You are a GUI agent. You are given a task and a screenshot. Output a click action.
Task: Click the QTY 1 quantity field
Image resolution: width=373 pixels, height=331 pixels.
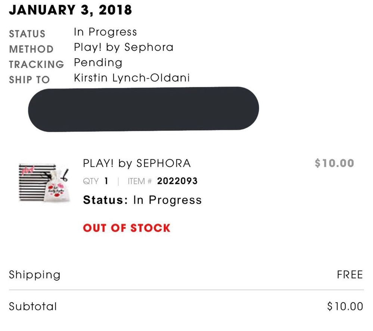[x=96, y=181]
